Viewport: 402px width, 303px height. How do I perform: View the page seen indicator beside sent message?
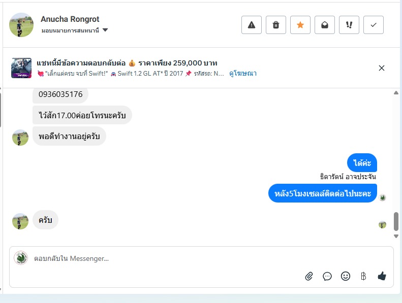pyautogui.click(x=383, y=197)
